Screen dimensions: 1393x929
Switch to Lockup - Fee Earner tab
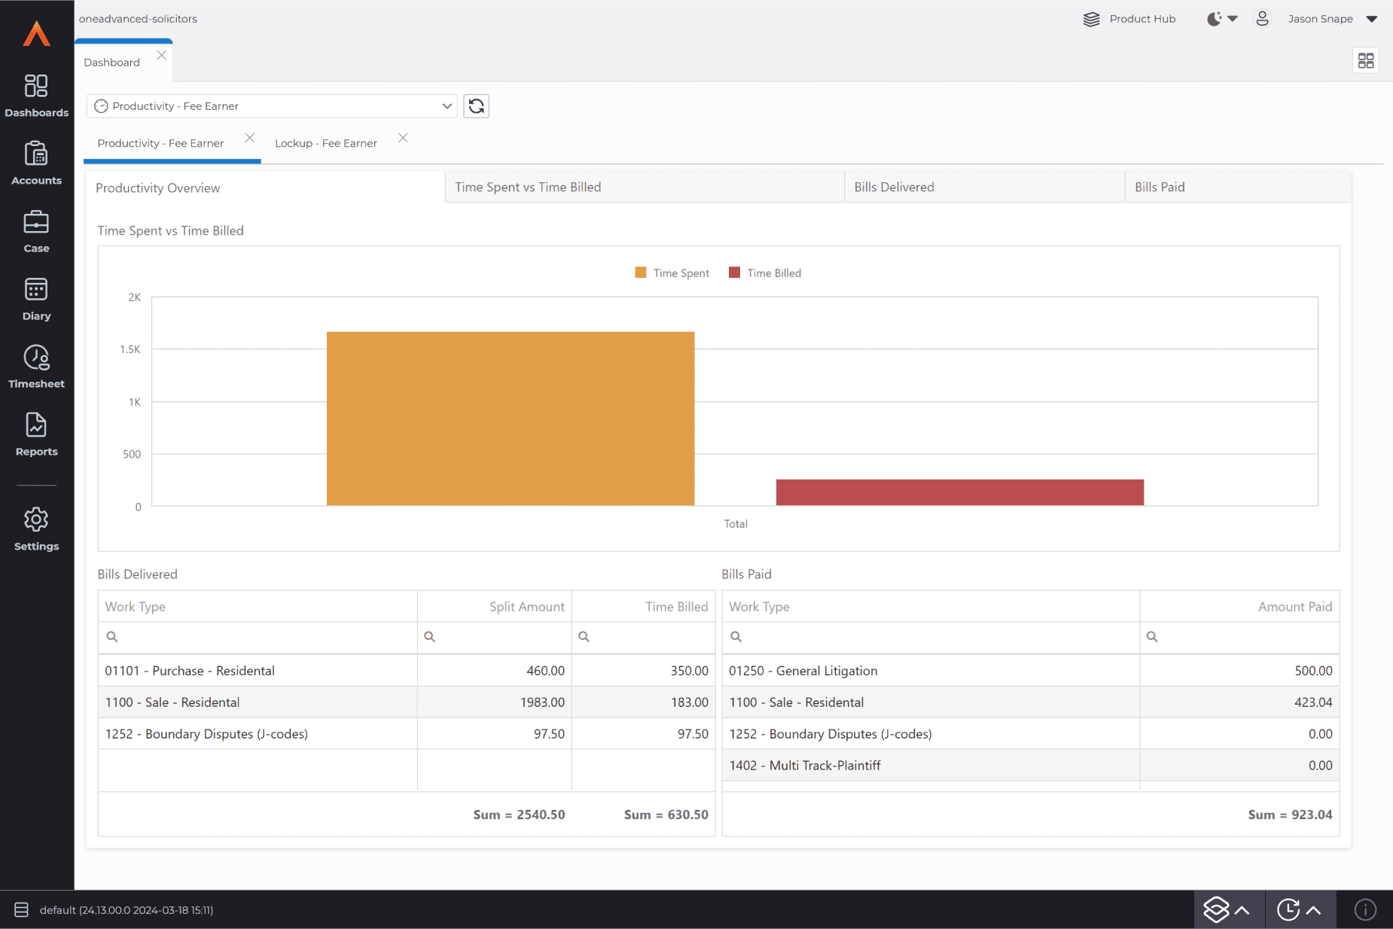pyautogui.click(x=326, y=143)
